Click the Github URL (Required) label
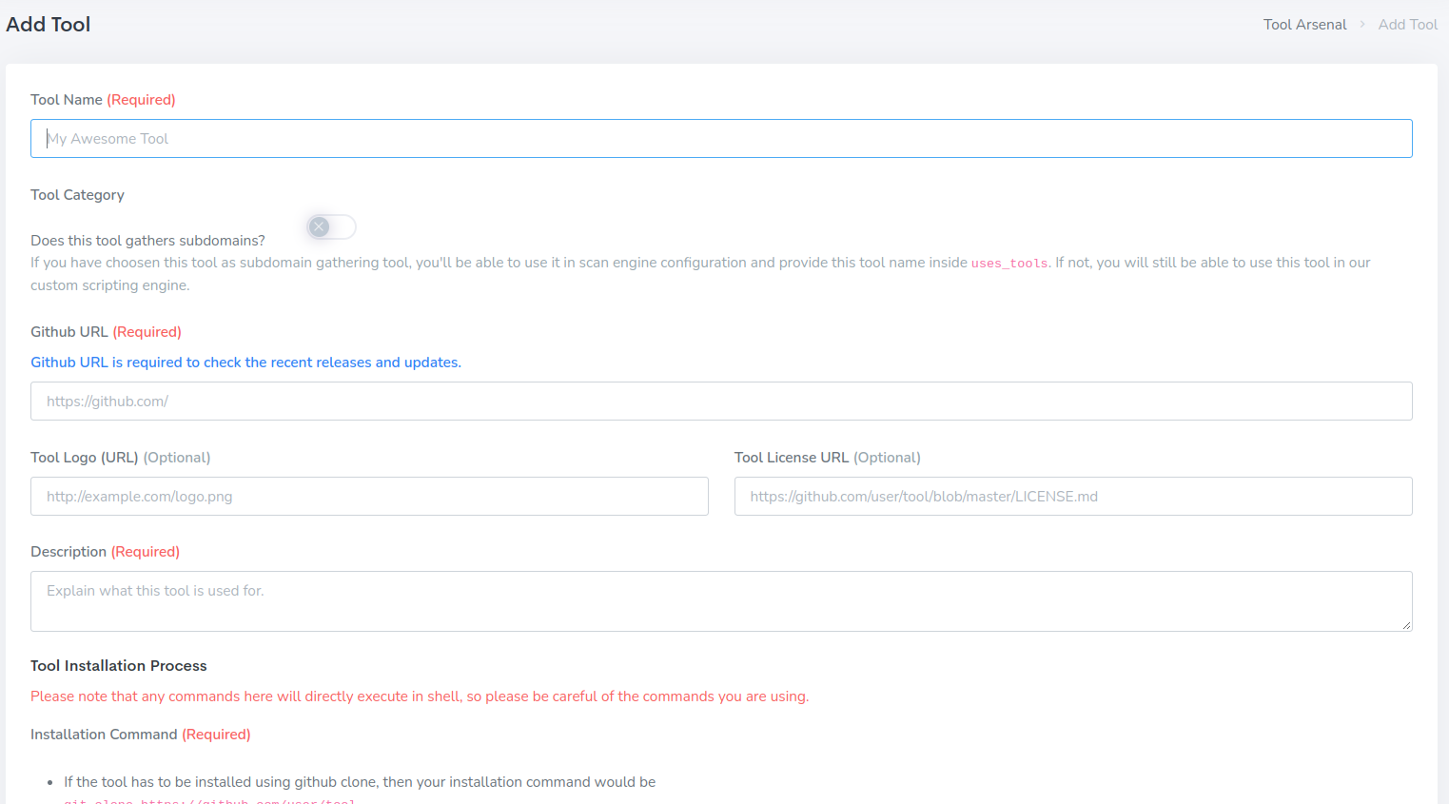 [x=106, y=332]
